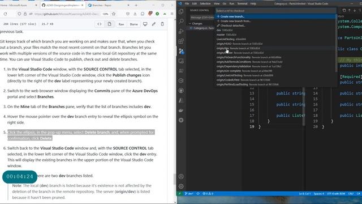Image resolution: width=362 pixels, height=204 pixels.
Task: Select local 'LiveUnitTesting' branch entry
Action: point(275,39)
